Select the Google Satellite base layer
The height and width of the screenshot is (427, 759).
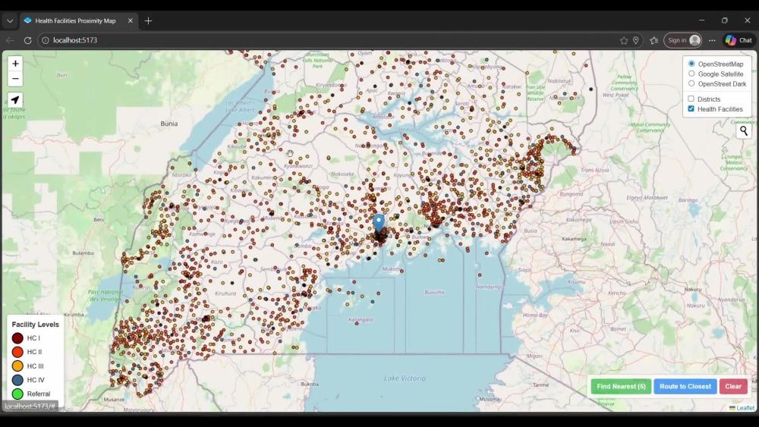(691, 74)
